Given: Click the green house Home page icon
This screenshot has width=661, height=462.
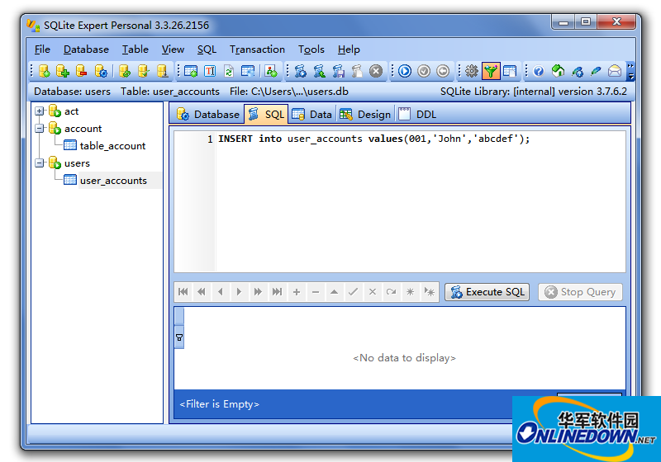Looking at the screenshot, I should (x=559, y=71).
